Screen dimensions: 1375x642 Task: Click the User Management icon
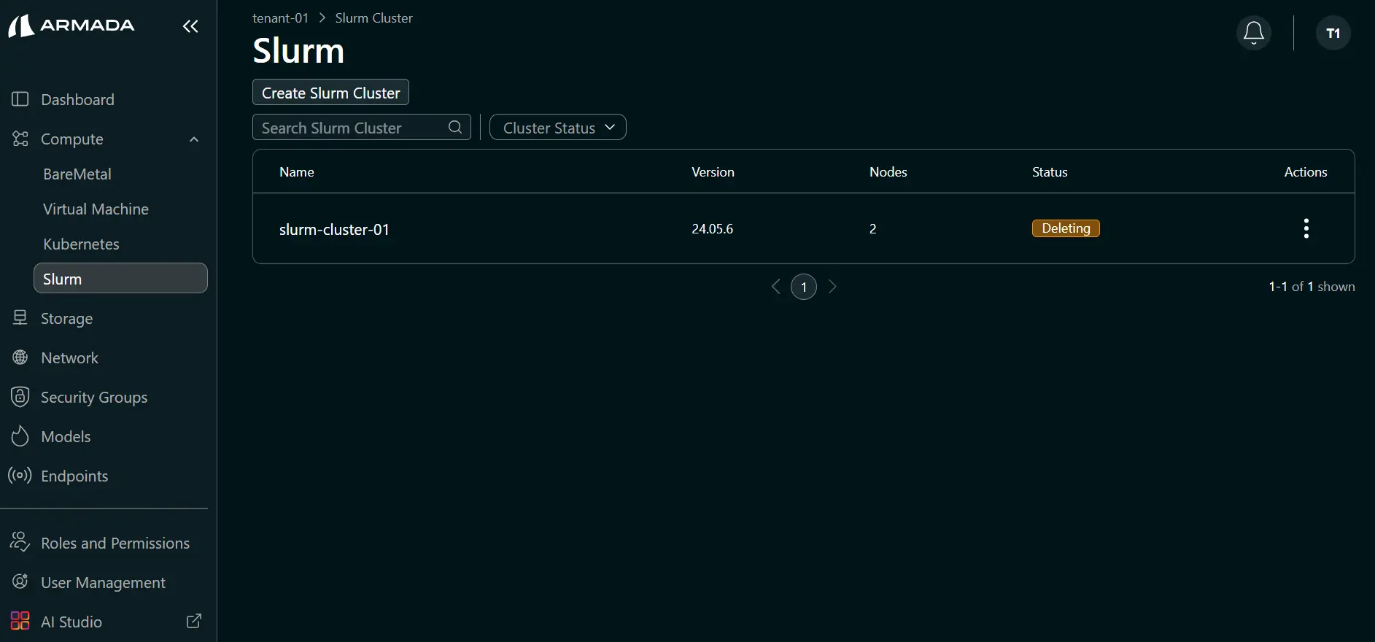click(20, 581)
